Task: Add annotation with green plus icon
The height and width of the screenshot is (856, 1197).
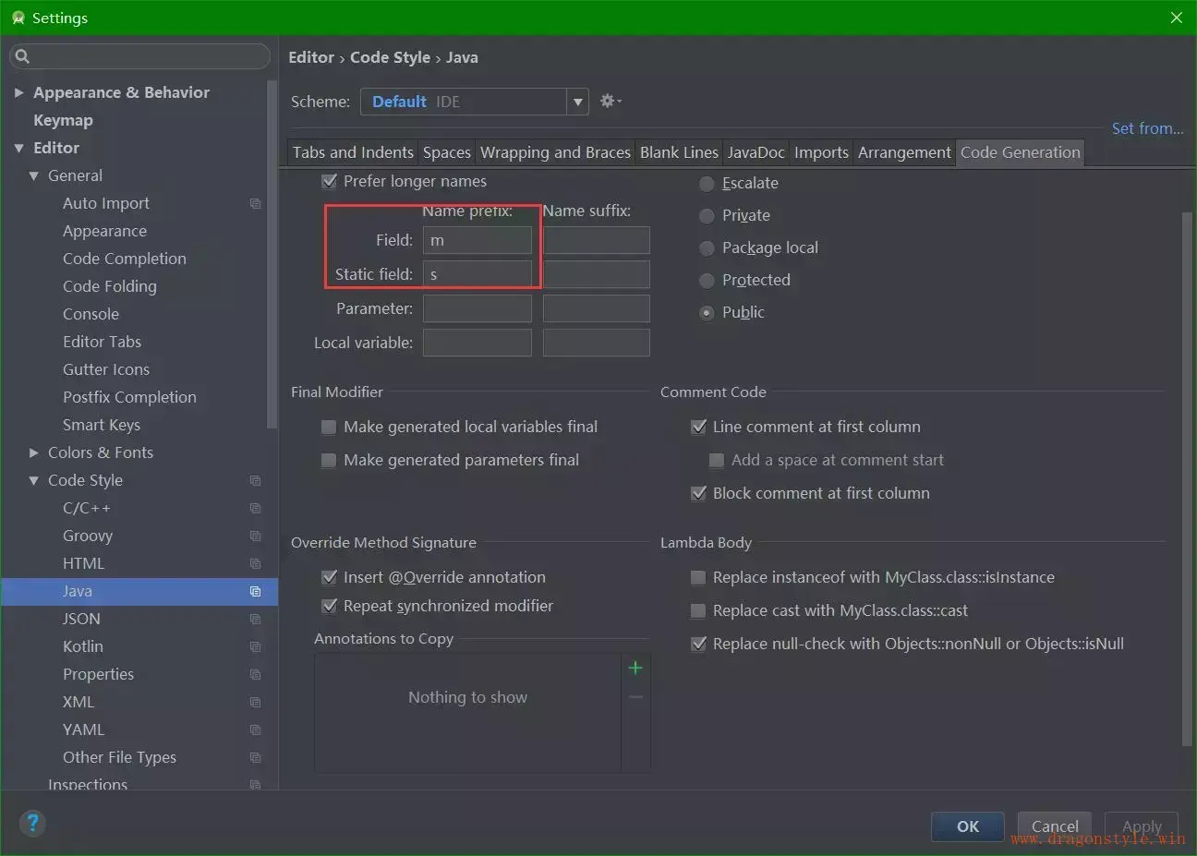Action: tap(635, 668)
